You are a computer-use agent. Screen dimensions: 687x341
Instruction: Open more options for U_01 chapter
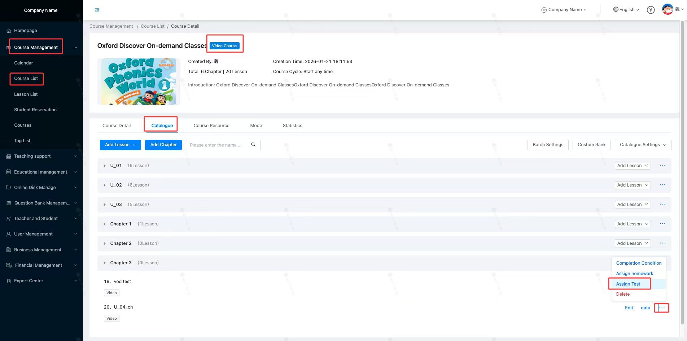662,166
